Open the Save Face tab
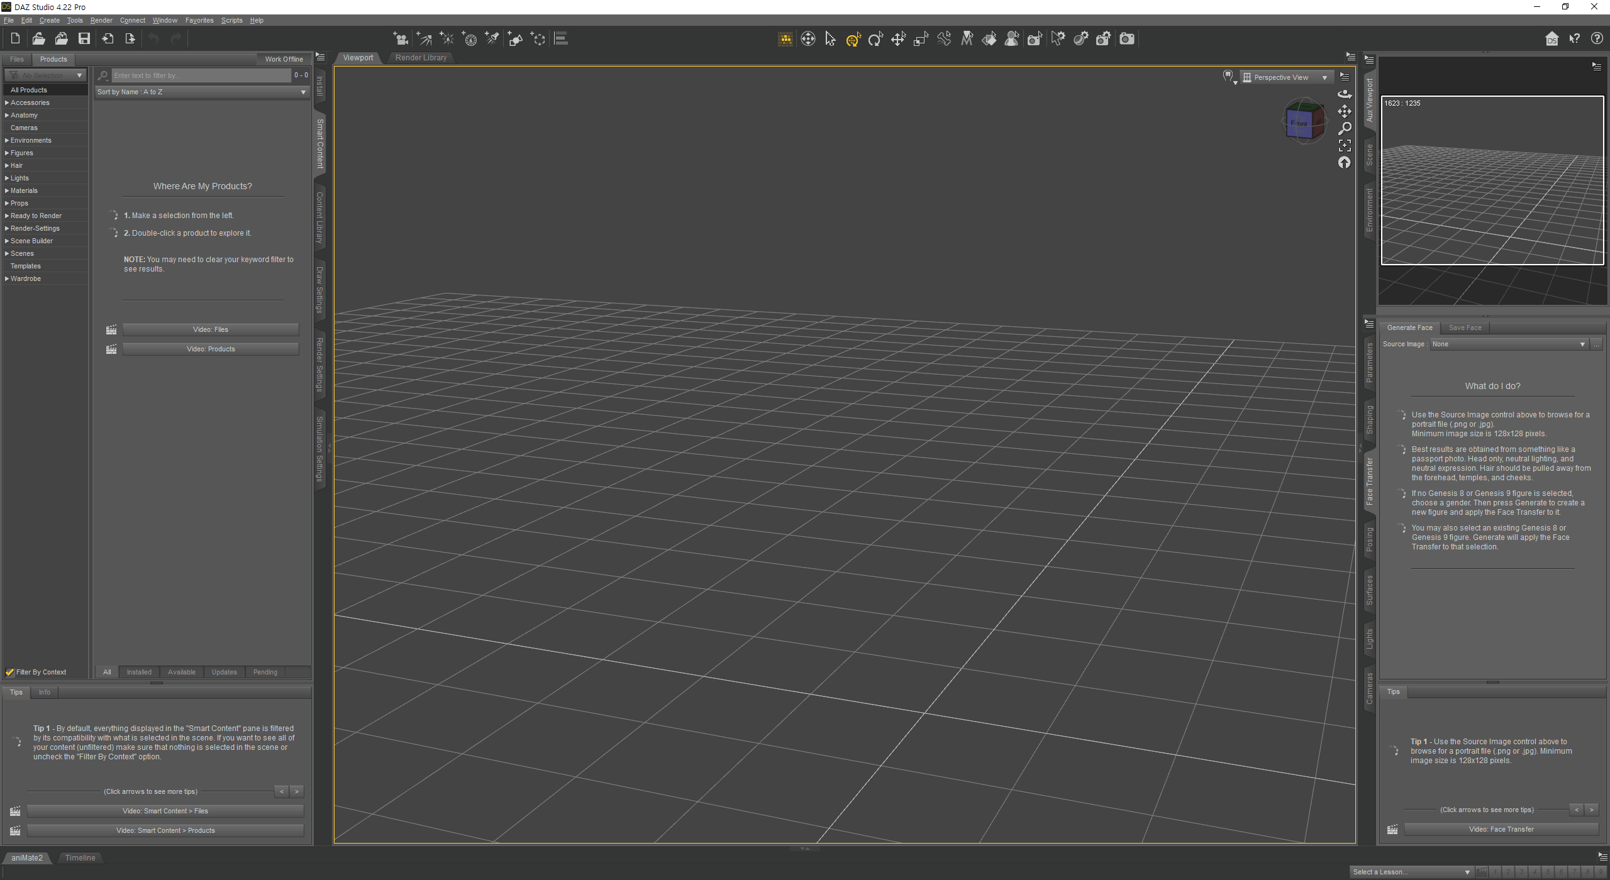1610x880 pixels. (1465, 328)
